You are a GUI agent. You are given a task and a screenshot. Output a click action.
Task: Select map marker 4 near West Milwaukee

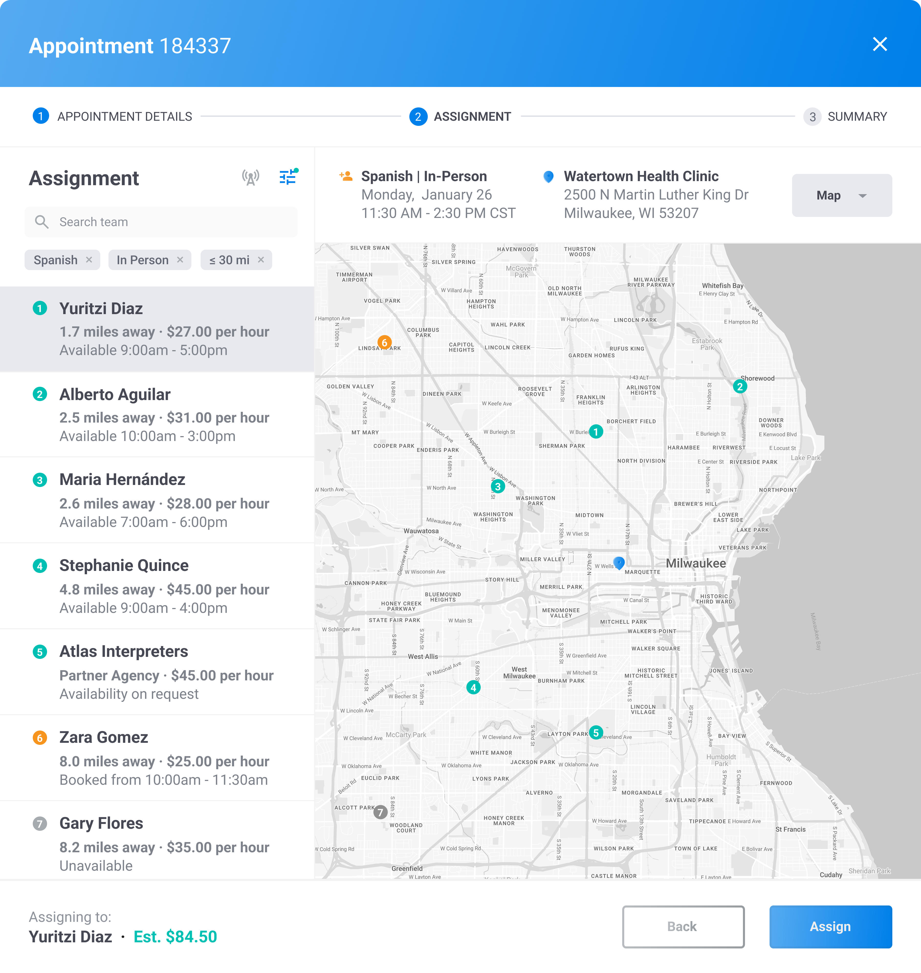473,687
